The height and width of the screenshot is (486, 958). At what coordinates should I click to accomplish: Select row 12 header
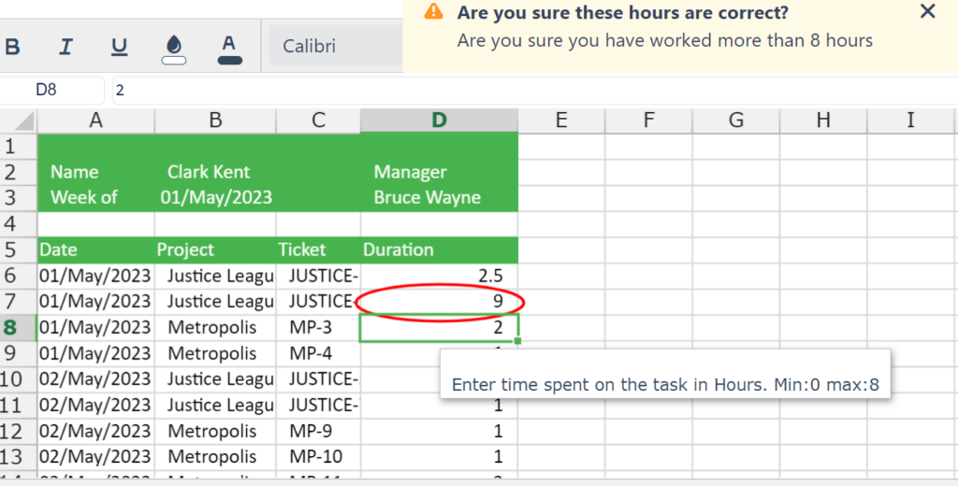[x=19, y=432]
